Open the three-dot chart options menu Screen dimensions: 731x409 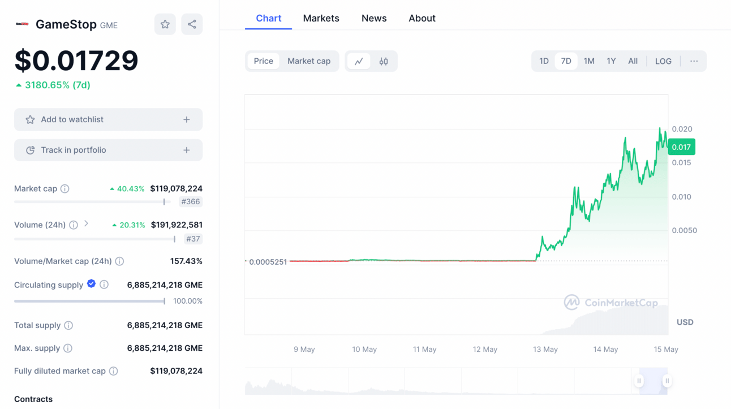pyautogui.click(x=694, y=61)
